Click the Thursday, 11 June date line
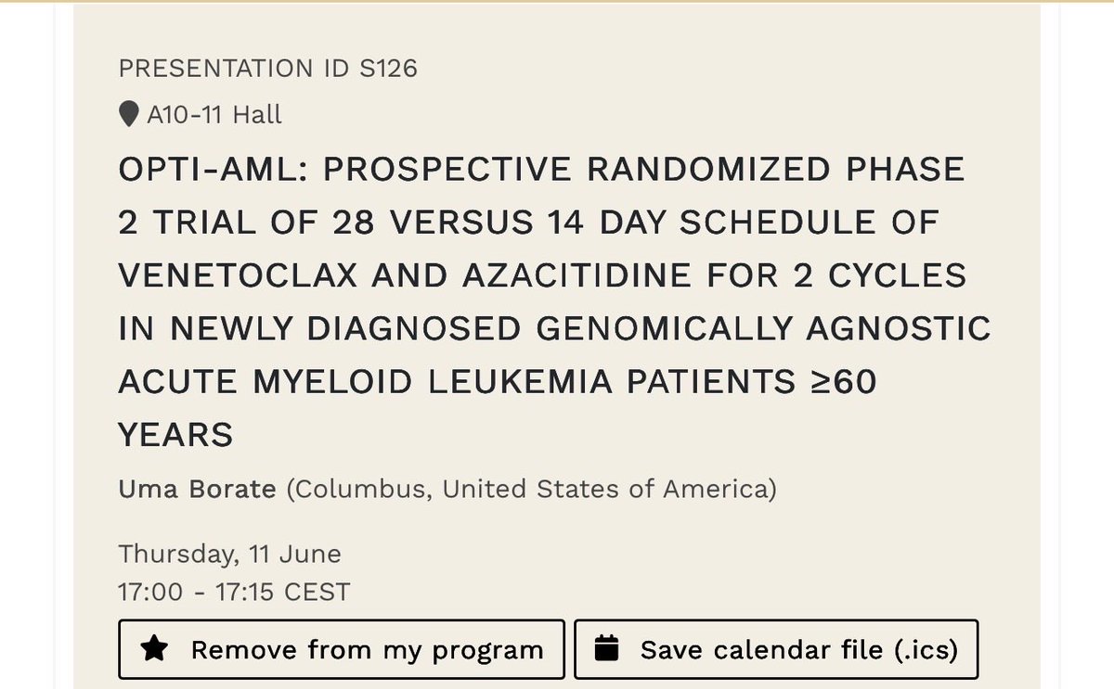The width and height of the screenshot is (1114, 689). [230, 555]
